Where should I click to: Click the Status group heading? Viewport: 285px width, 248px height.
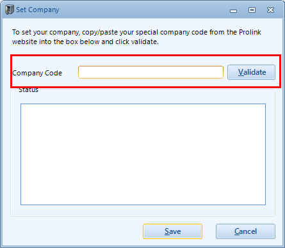tap(28, 89)
